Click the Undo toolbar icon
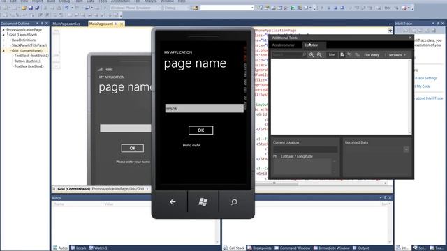 coord(67,8)
